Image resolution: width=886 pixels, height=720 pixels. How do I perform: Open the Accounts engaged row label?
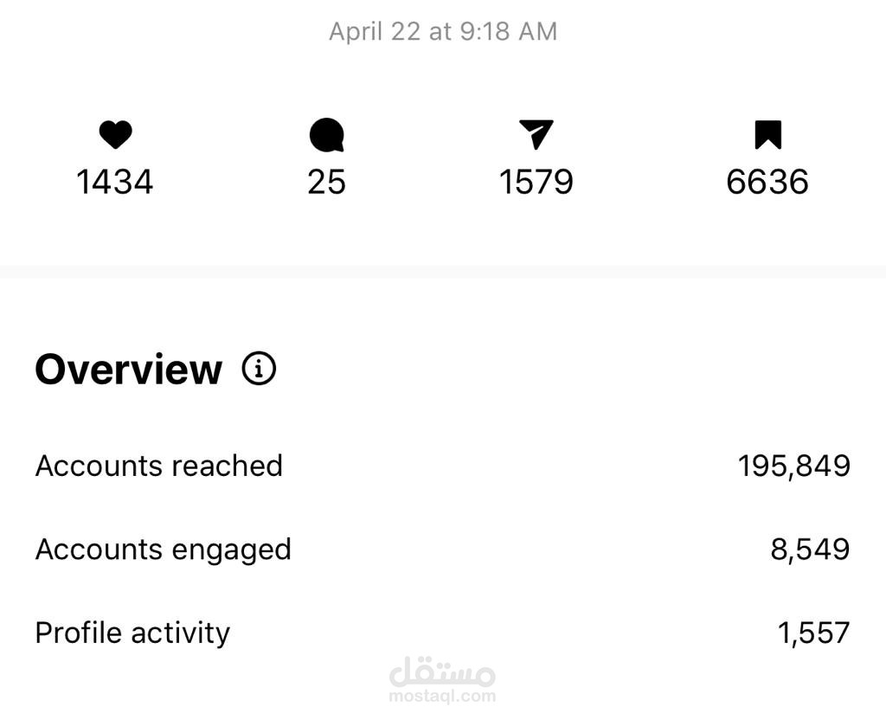click(163, 550)
